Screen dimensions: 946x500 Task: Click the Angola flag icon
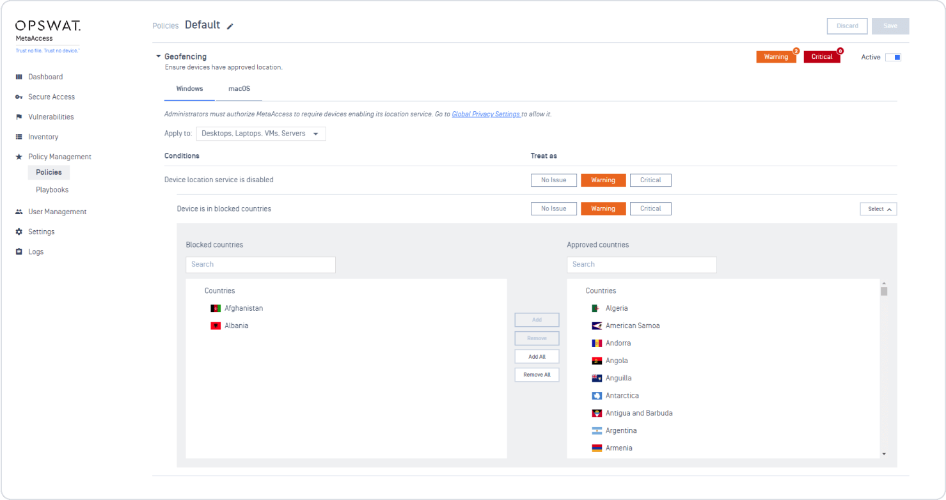pyautogui.click(x=597, y=361)
